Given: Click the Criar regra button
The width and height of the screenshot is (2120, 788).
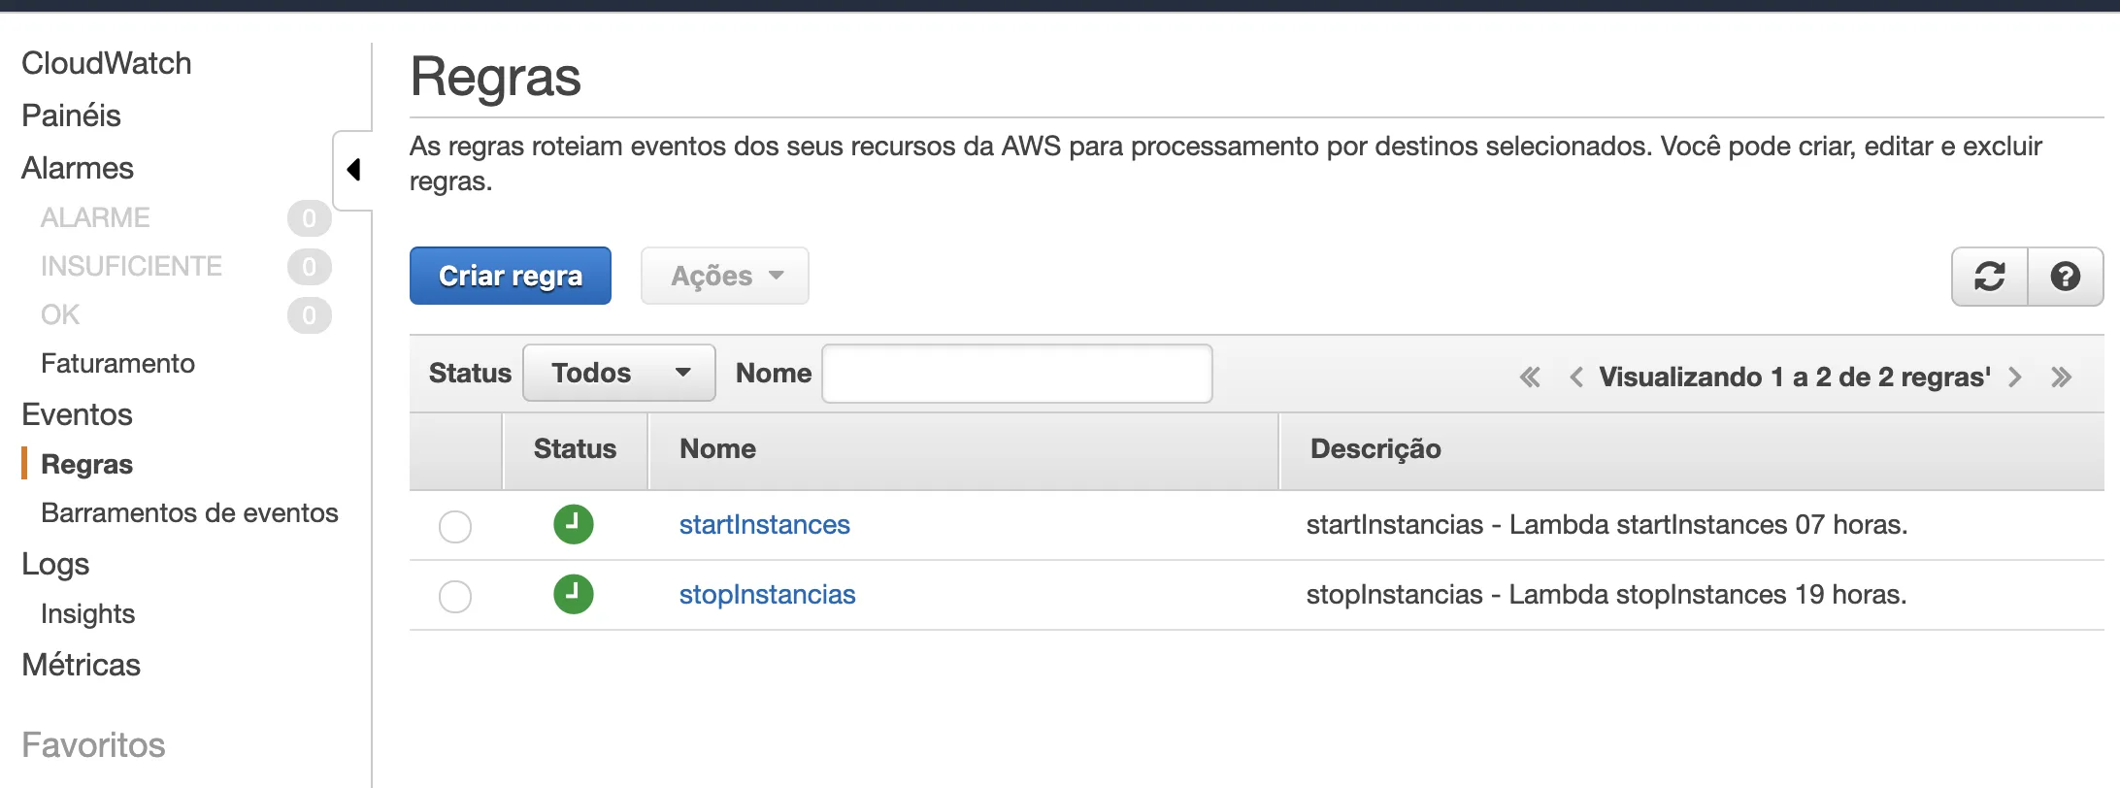Looking at the screenshot, I should point(511,276).
